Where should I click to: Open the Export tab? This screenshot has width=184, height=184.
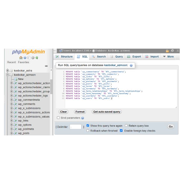point(134,57)
